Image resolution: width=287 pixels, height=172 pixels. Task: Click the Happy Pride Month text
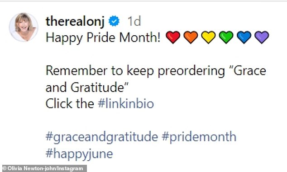[x=103, y=38]
